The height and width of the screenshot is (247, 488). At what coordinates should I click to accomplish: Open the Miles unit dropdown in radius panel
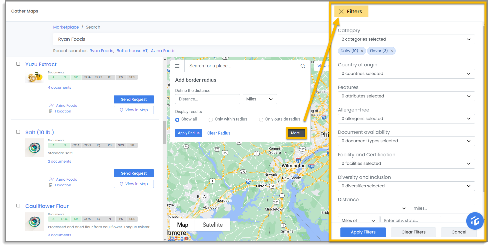tap(260, 99)
